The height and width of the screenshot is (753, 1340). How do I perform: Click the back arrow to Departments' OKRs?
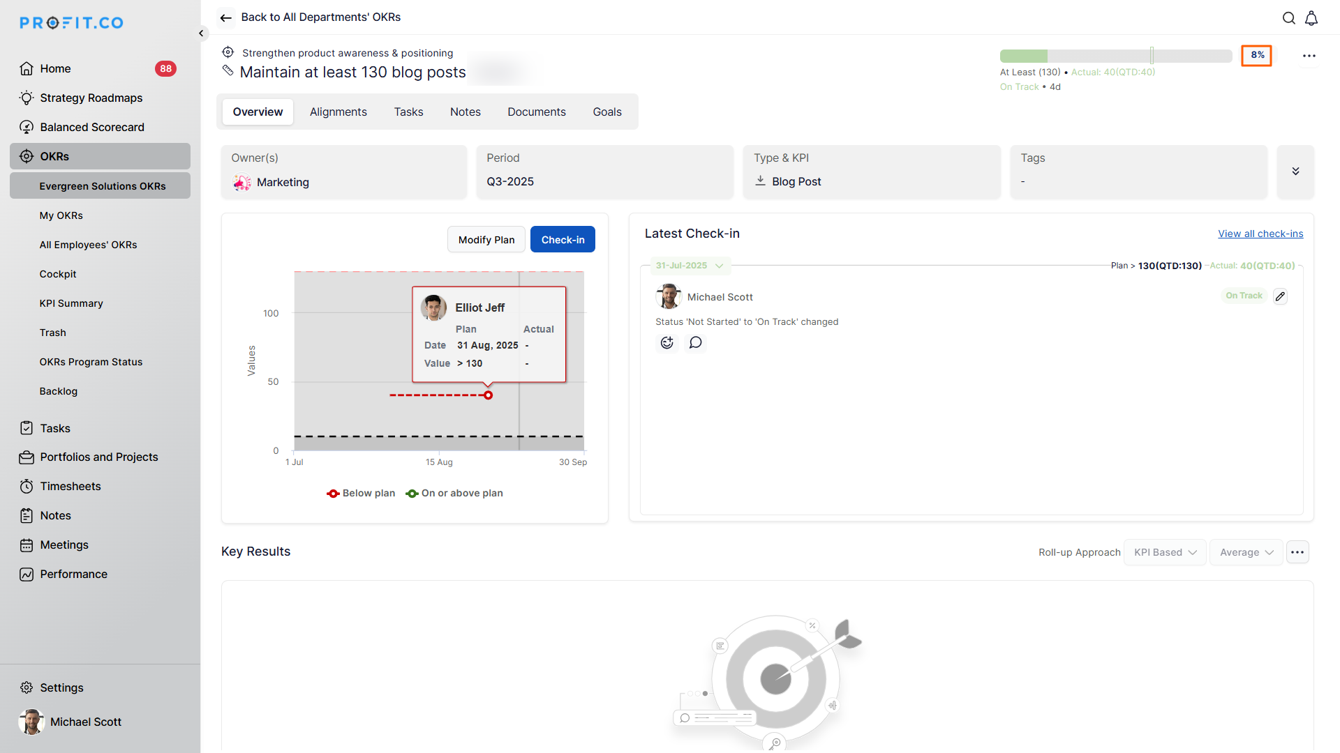(225, 17)
